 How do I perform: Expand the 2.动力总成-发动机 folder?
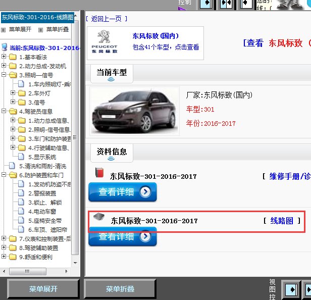coord(4,65)
